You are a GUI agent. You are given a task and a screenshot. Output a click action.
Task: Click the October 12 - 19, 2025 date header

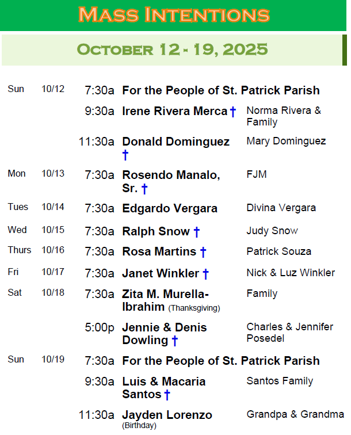coord(173,49)
